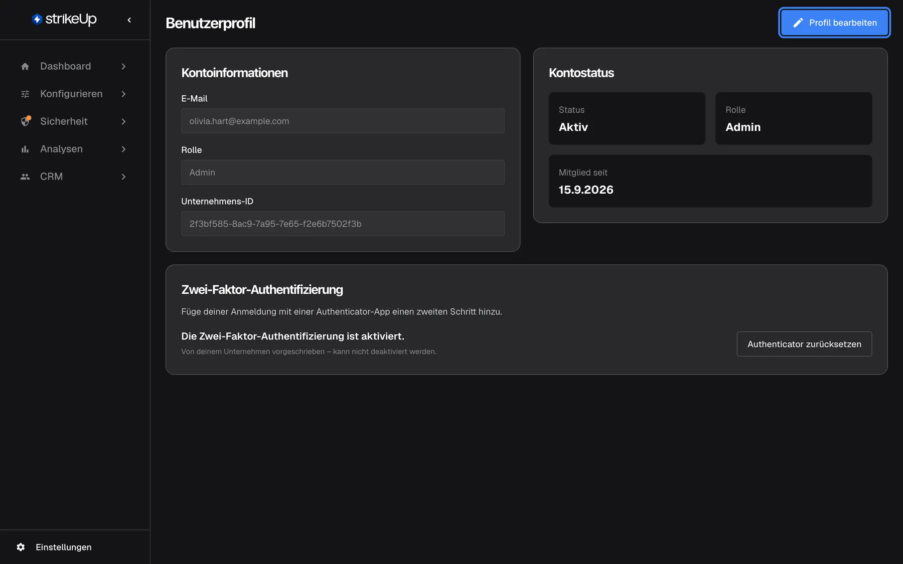Open the Dashboard menu item
The height and width of the screenshot is (564, 903).
pyautogui.click(x=75, y=66)
